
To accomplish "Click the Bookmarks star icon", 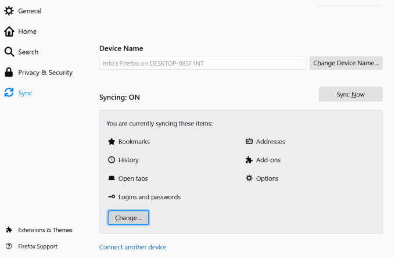I will 112,141.
